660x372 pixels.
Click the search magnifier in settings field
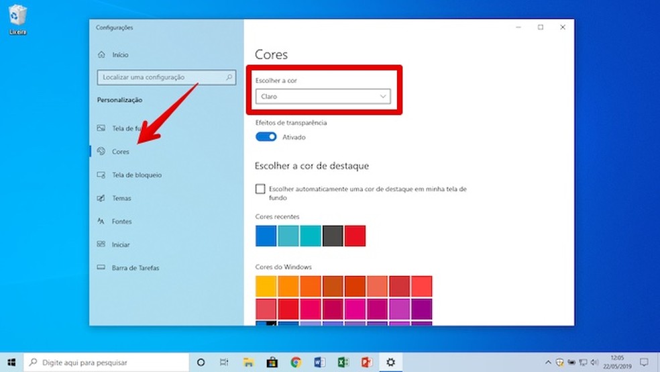point(229,77)
